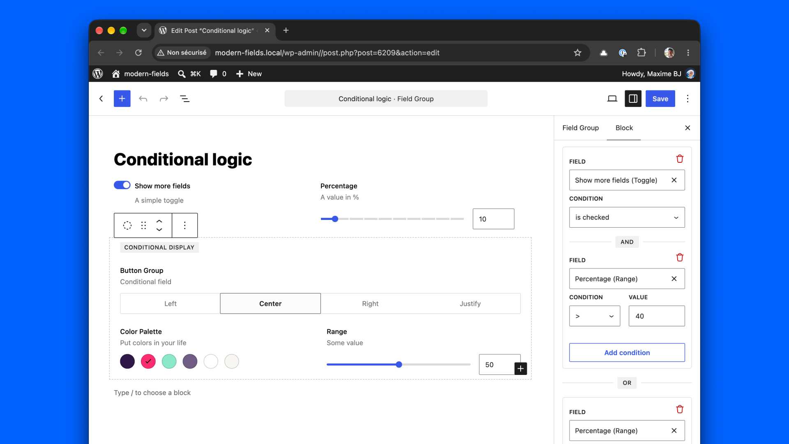Open the 'is checked' condition dropdown
The height and width of the screenshot is (444, 789).
[x=627, y=217]
